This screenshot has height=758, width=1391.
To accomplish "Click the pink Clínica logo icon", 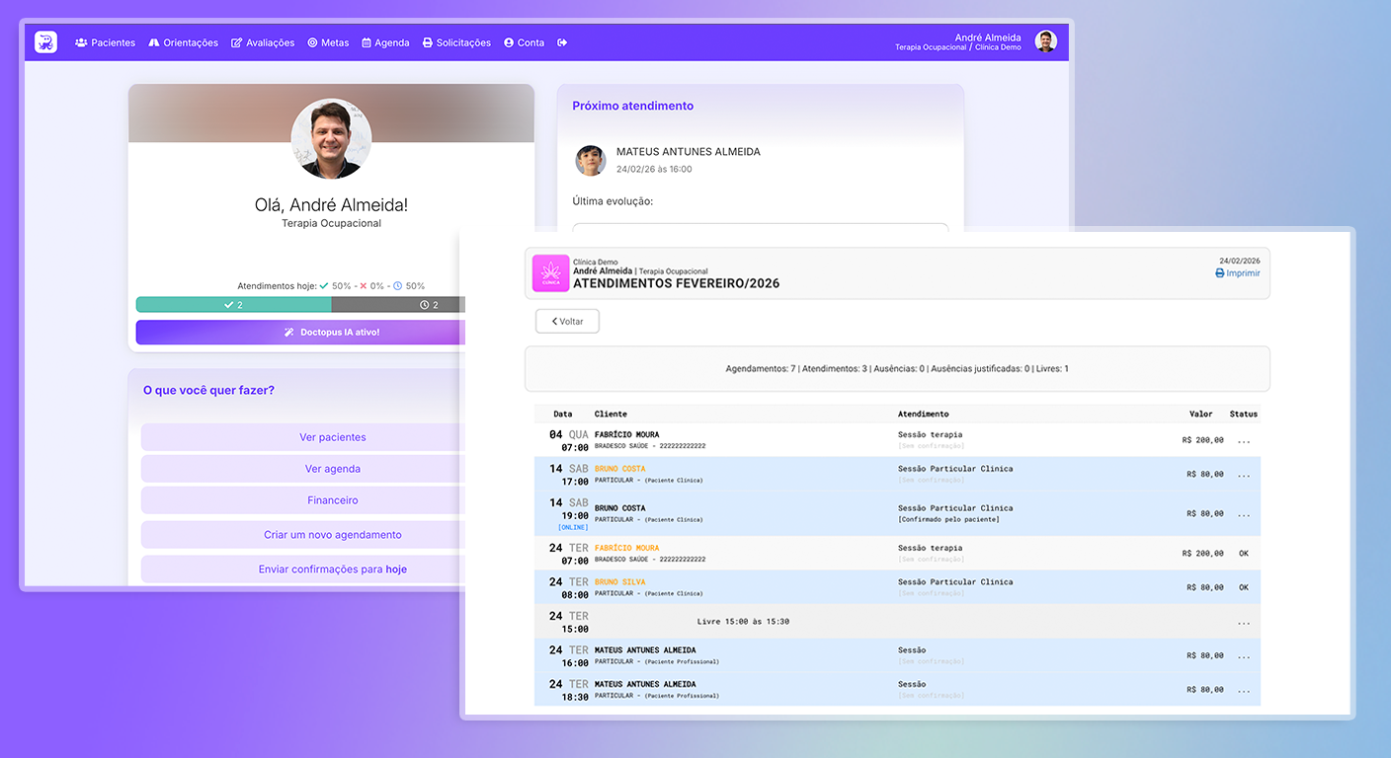I will click(x=550, y=273).
